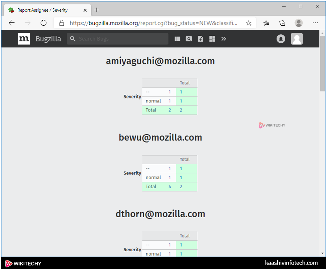Expand more header links with double chevron
Viewport: 327px width, 270px height.
(224, 39)
